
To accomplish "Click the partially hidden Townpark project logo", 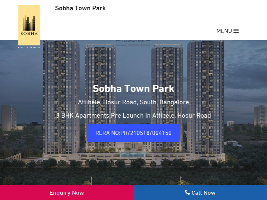I will pyautogui.click(x=133, y=43).
